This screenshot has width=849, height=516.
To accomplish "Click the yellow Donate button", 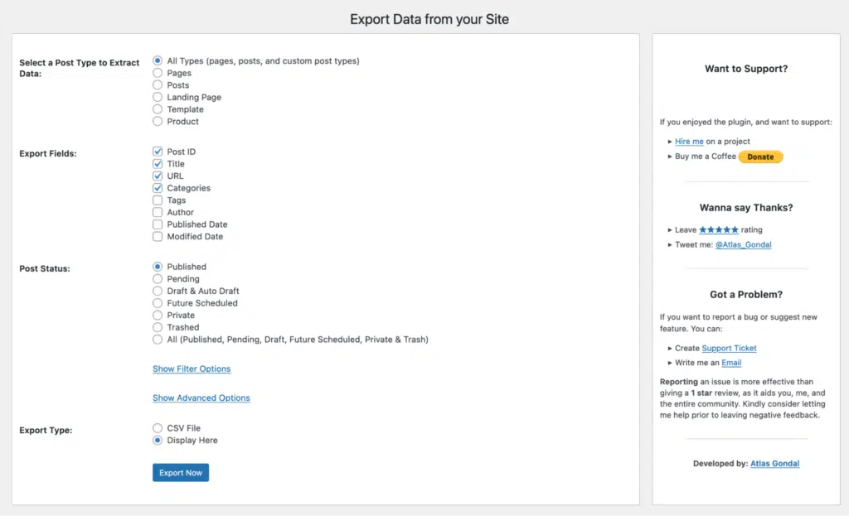I will point(761,157).
